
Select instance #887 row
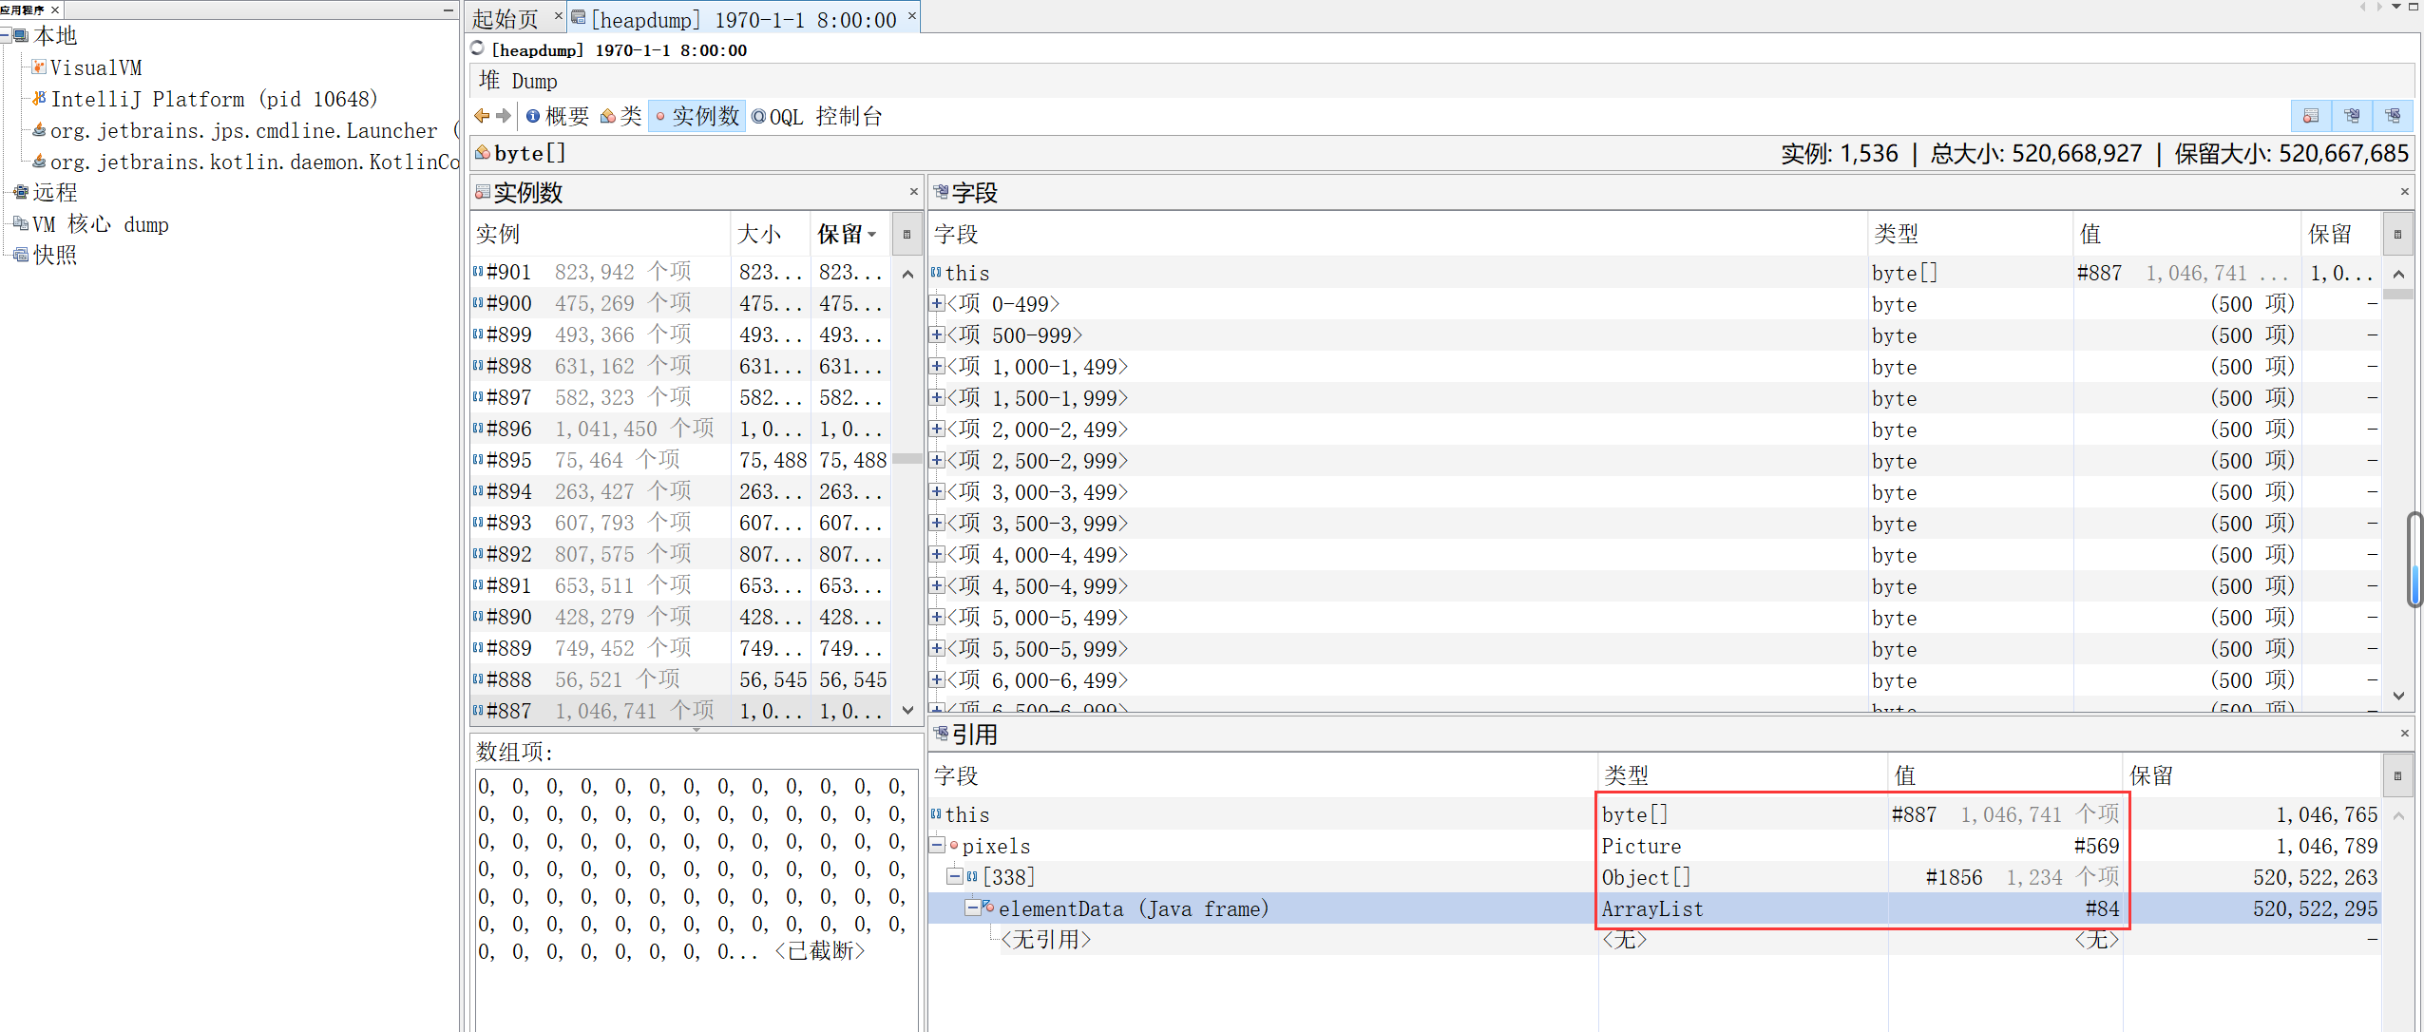(x=680, y=711)
